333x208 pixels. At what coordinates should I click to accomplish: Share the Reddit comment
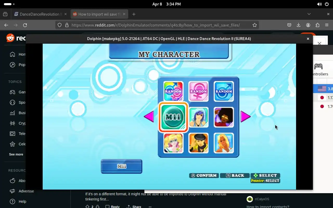(134, 207)
